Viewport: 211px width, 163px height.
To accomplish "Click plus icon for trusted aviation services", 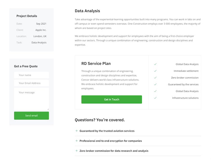I will [77, 131].
